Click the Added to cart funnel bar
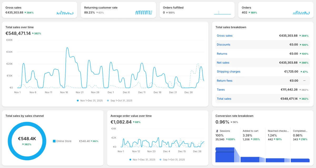The image size is (316, 168). (250, 160)
